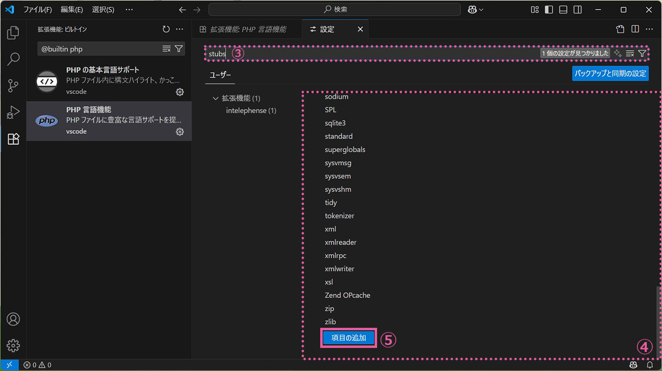Click the AI settings search sparkle icon
This screenshot has height=371, width=662.
point(618,53)
